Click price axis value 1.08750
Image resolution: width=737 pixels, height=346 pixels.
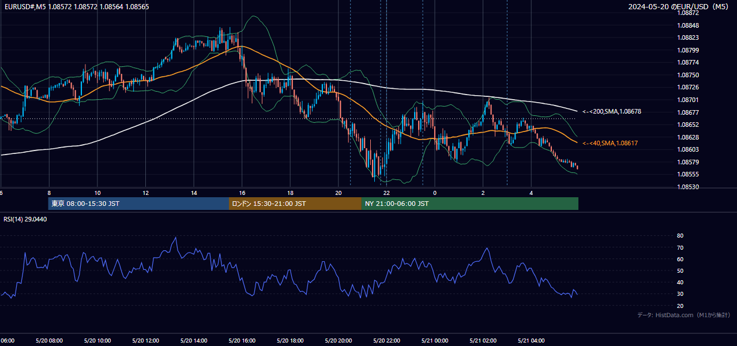tap(688, 75)
